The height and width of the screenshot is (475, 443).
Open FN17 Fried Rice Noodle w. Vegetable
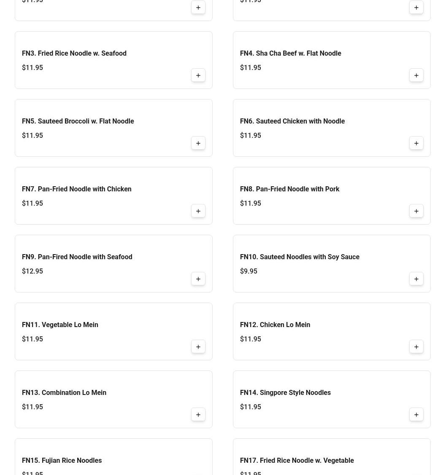tap(297, 460)
